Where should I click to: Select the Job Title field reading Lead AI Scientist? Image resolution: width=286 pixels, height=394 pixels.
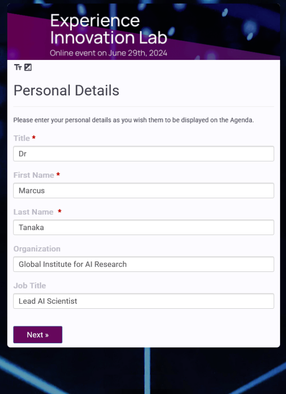click(143, 301)
